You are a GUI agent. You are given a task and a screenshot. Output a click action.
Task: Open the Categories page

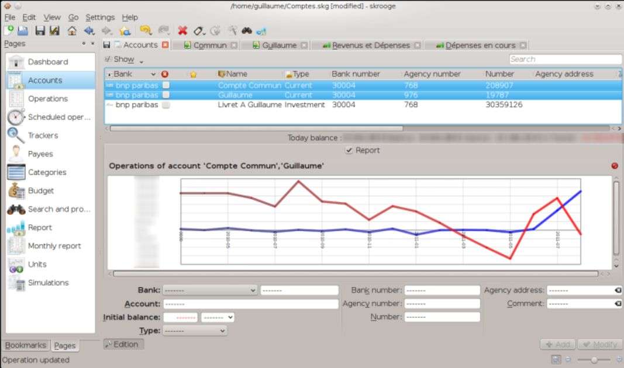pos(50,172)
